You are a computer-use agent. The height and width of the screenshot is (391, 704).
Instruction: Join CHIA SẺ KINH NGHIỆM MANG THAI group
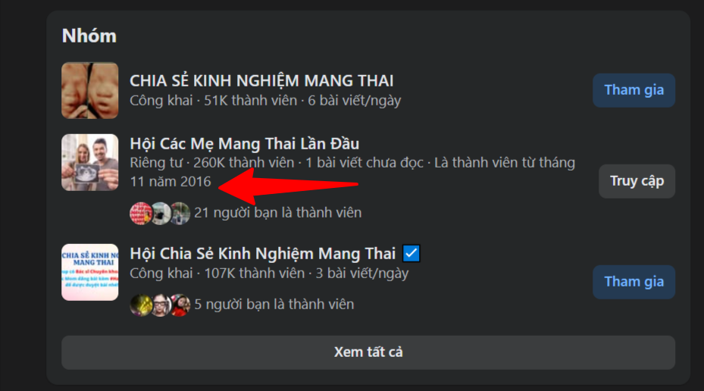tap(634, 90)
